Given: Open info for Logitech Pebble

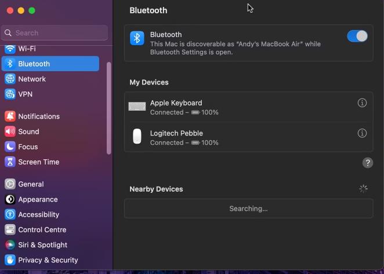Looking at the screenshot, I should coord(362,133).
